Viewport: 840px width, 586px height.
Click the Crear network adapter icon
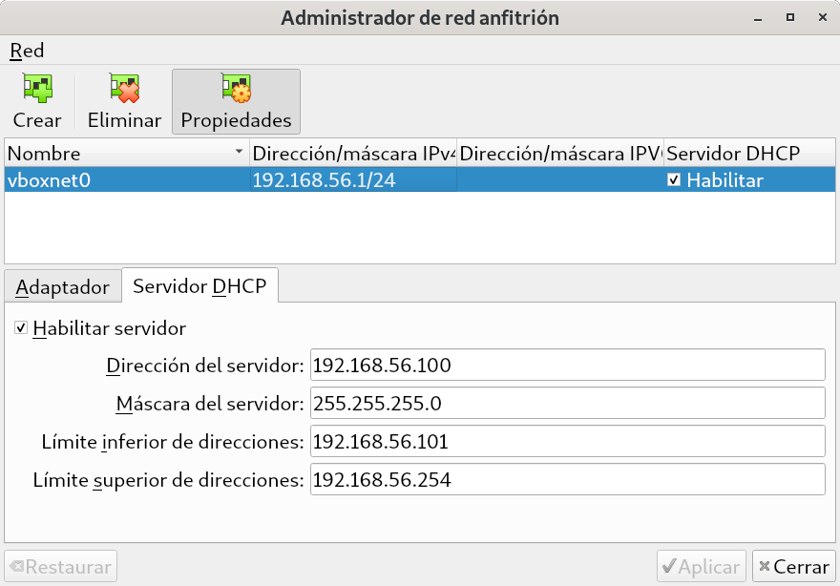(37, 90)
